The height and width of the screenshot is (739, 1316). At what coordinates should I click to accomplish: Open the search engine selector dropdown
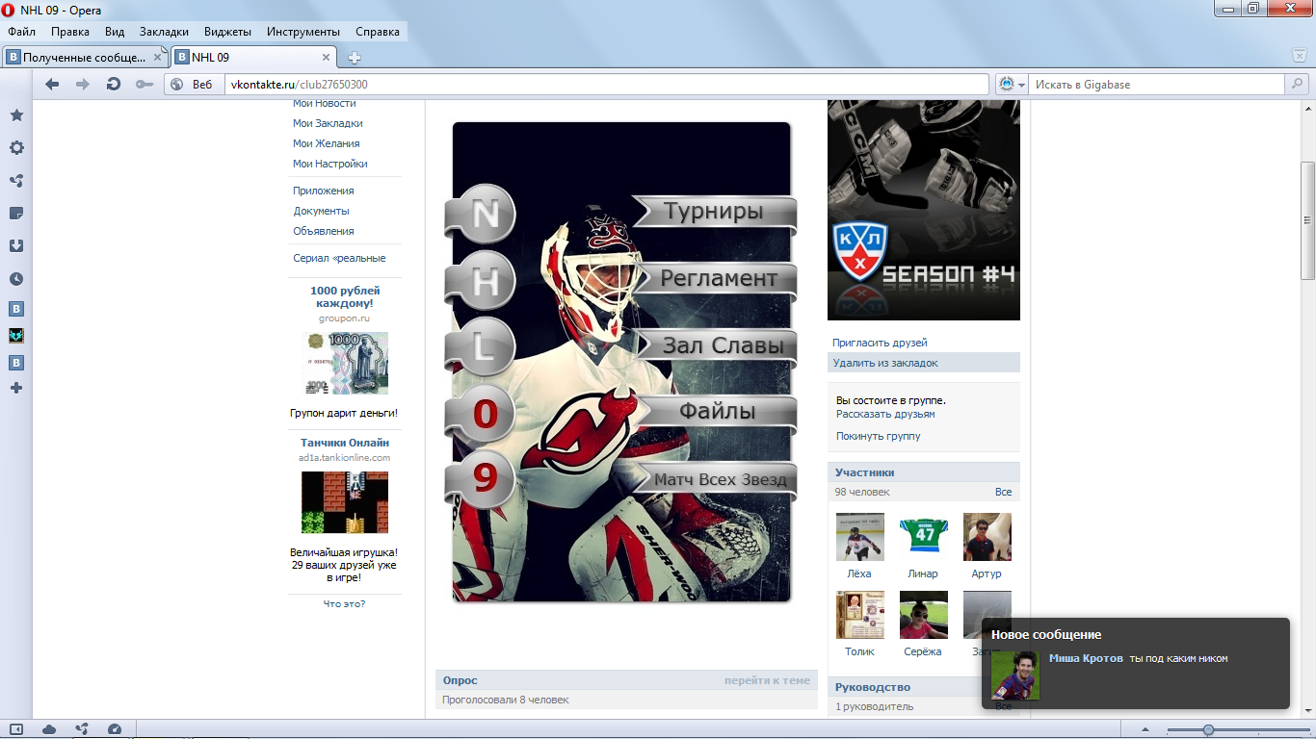tap(1012, 85)
